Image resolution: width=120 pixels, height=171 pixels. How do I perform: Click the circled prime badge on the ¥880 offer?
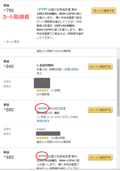[42, 108]
